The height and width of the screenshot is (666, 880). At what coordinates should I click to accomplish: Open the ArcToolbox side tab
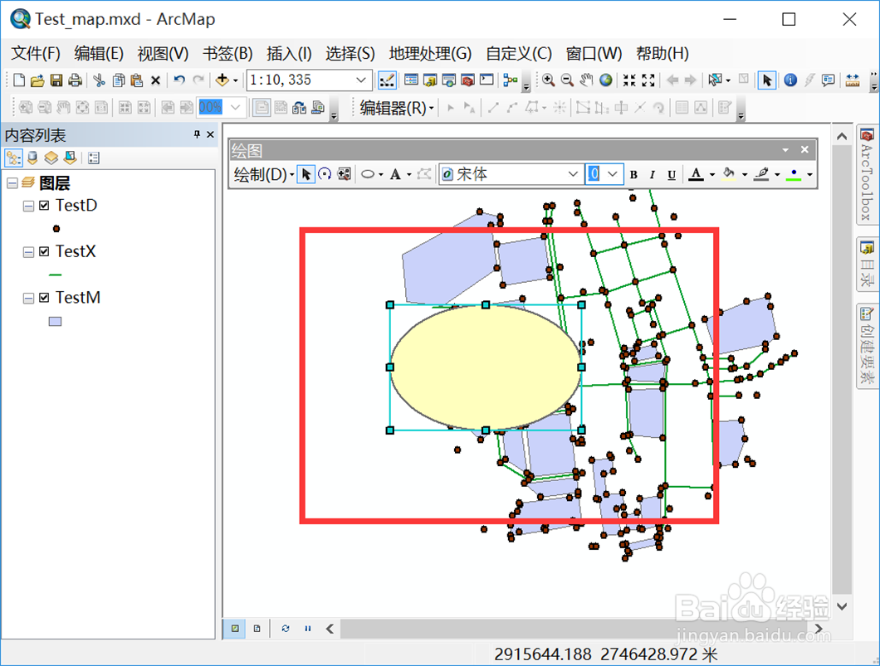tap(867, 176)
